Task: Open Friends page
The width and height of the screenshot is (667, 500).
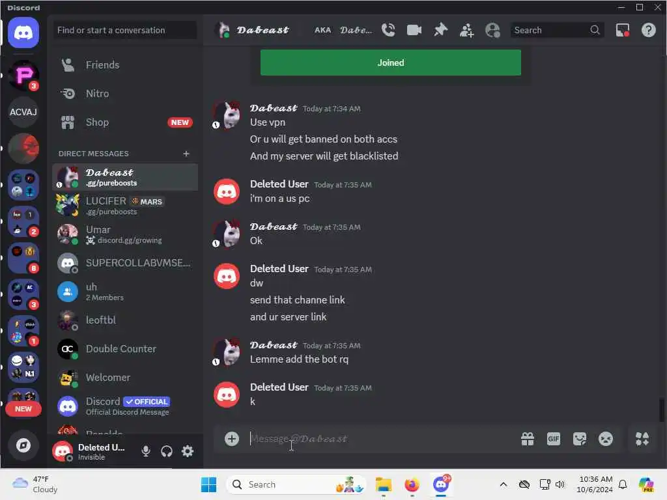Action: pyautogui.click(x=125, y=65)
